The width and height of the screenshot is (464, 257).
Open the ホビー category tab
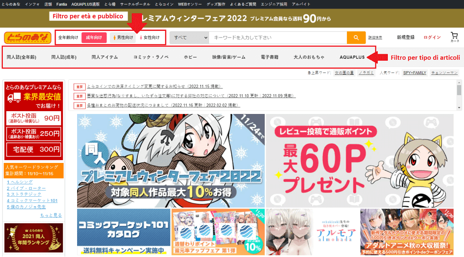(190, 57)
